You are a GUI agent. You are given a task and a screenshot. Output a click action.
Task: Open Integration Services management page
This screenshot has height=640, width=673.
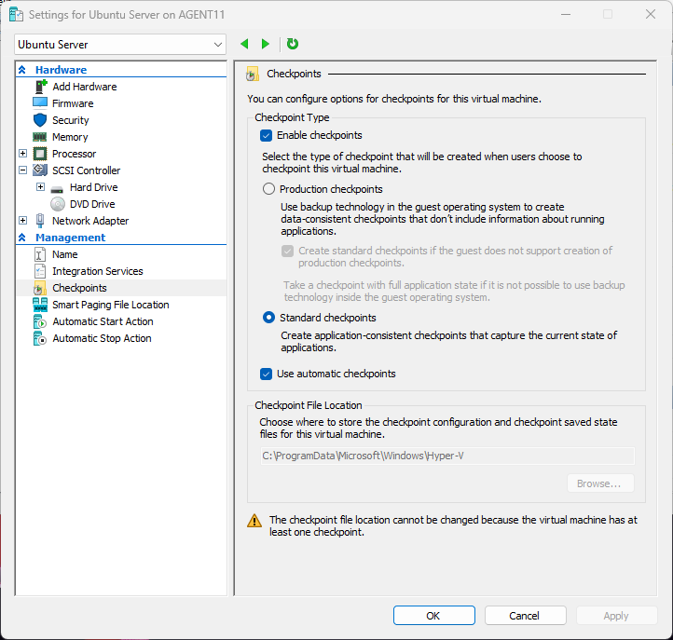coord(97,271)
